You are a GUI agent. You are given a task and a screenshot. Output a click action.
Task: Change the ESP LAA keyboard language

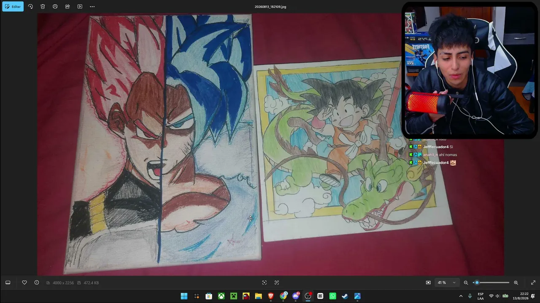pyautogui.click(x=481, y=296)
